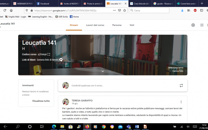Open touch keyboard icon in system tray

(195, 127)
